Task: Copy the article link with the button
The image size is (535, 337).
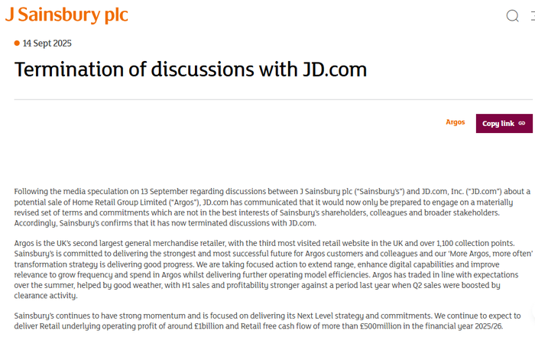Action: point(504,124)
